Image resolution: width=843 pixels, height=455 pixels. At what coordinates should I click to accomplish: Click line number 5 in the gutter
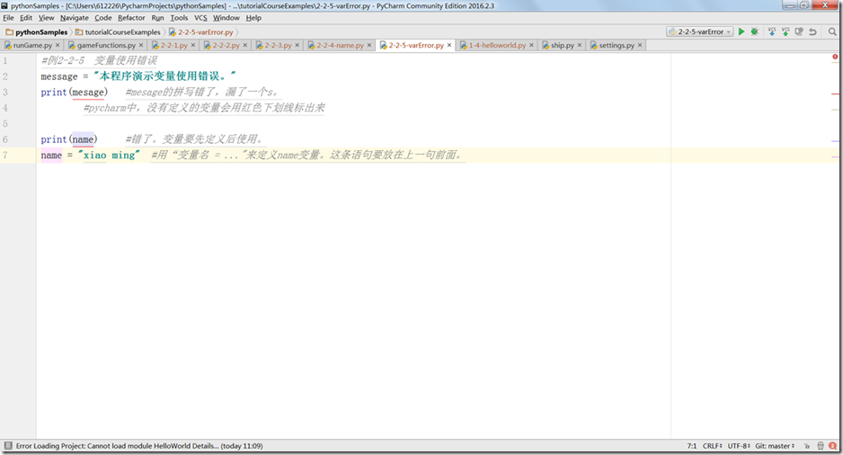5,124
